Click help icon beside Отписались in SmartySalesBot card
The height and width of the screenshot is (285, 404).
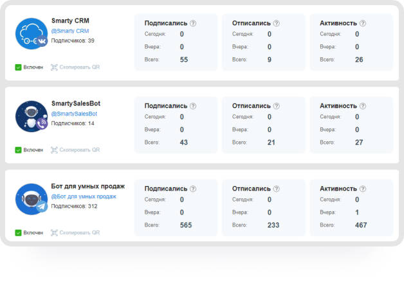pyautogui.click(x=277, y=106)
